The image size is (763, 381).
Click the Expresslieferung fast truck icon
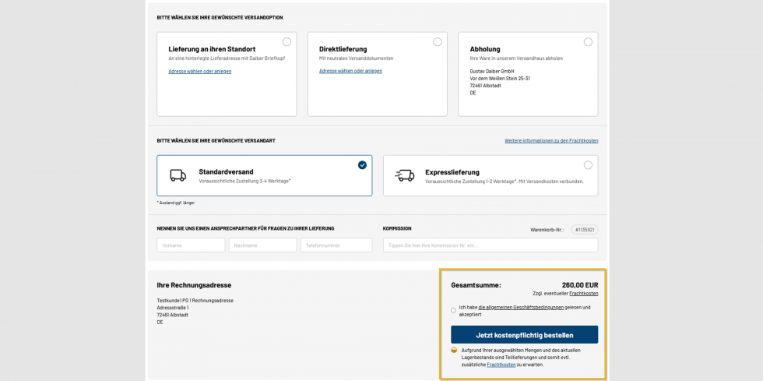coord(404,175)
